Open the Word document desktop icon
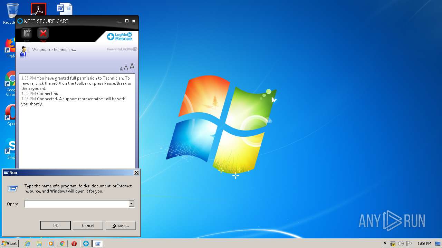Screen dimensions: 442x248 (65, 9)
